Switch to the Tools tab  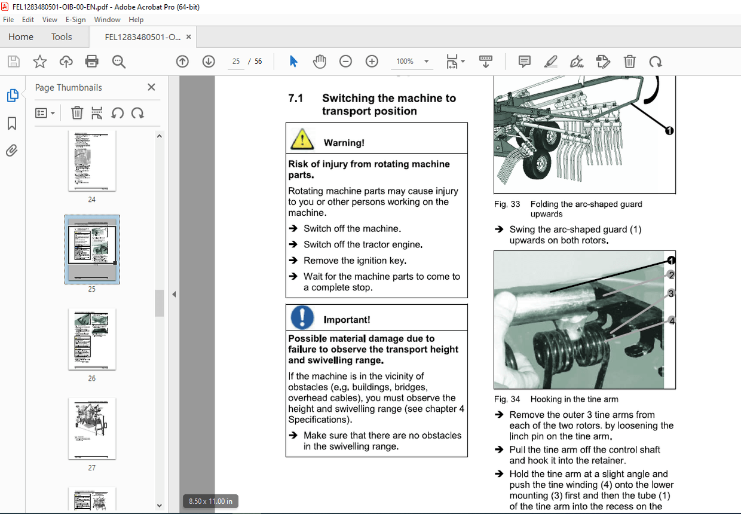coord(62,36)
